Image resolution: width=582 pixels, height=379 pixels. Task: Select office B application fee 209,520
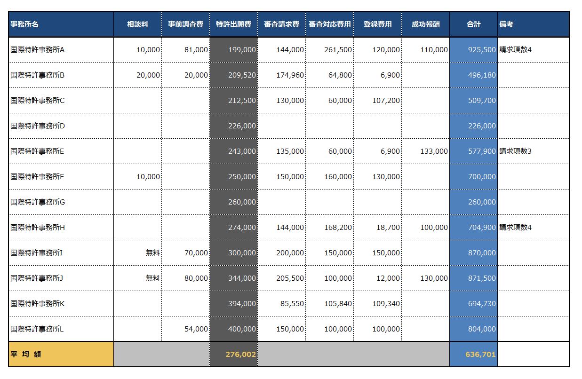[x=233, y=75]
